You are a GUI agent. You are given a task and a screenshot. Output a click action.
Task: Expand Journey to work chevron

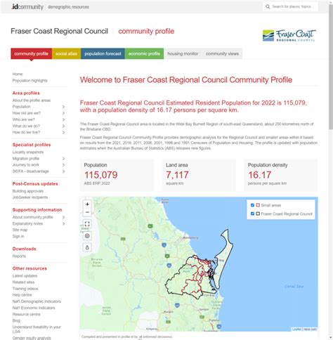click(x=63, y=165)
